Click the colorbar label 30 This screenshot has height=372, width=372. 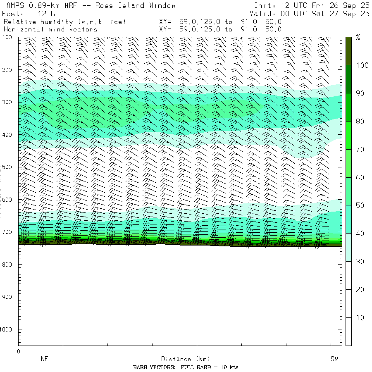360,262
